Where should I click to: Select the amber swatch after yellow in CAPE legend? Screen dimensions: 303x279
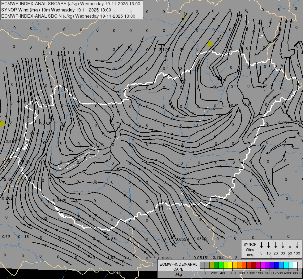pos(235,265)
